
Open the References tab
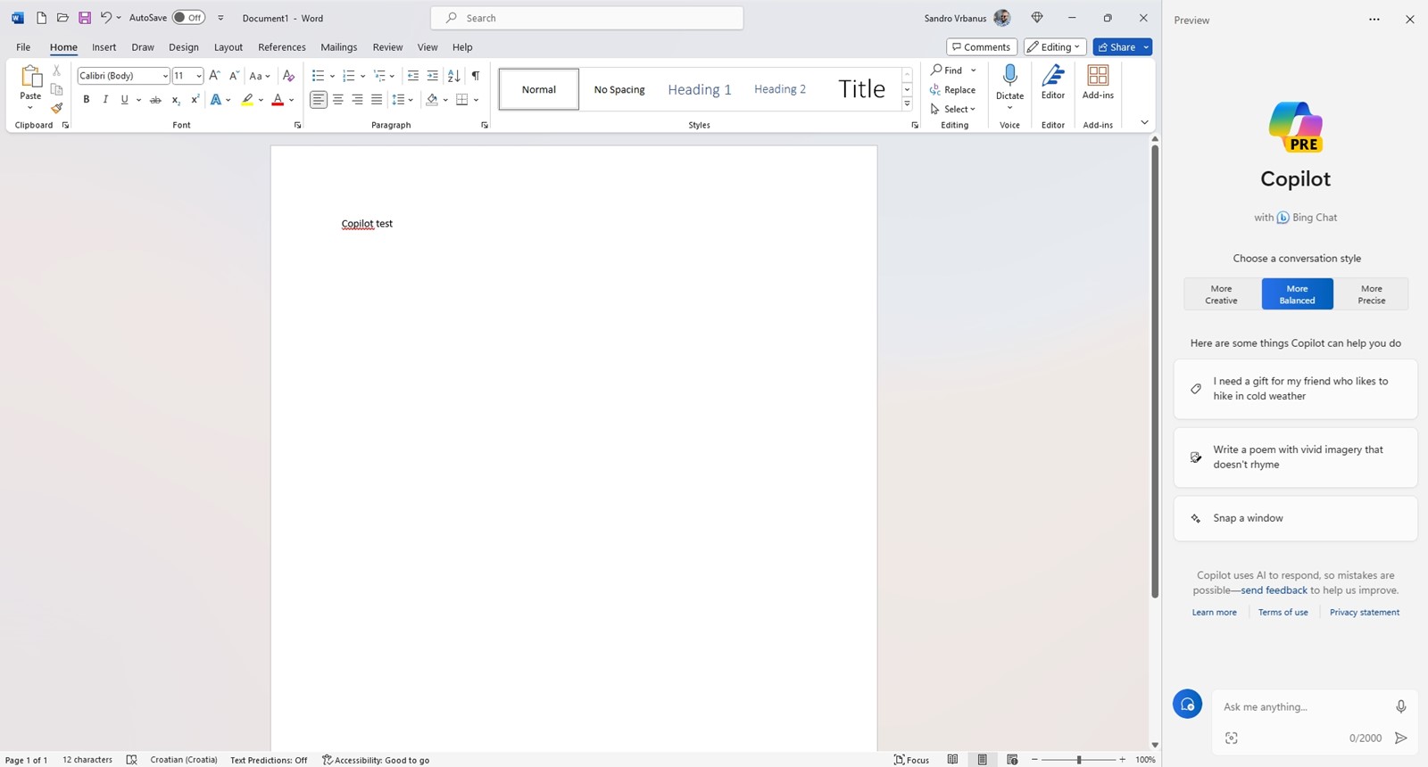(282, 47)
